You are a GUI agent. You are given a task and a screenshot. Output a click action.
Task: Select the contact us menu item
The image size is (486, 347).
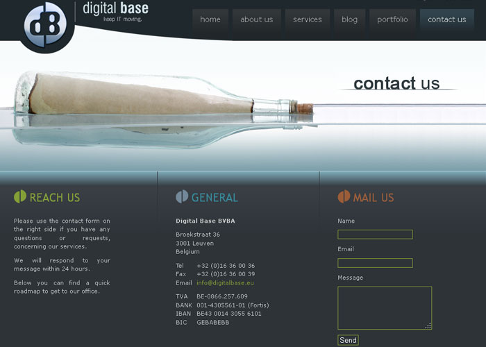point(447,19)
